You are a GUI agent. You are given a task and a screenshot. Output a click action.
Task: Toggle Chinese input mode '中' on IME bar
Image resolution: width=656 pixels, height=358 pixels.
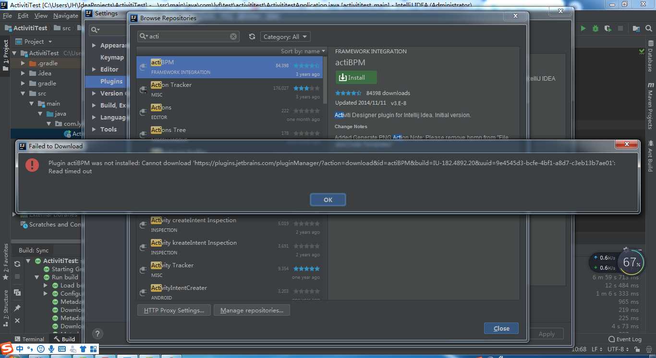click(x=20, y=349)
